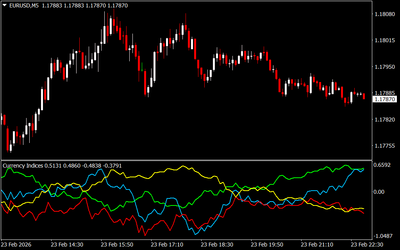
Task: Click the 23 Feb 14:30 time marker
Action: click(x=67, y=245)
